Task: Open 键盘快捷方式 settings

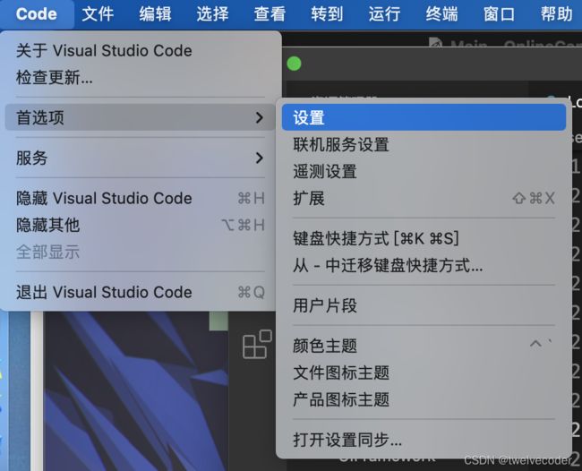Action: (424, 238)
